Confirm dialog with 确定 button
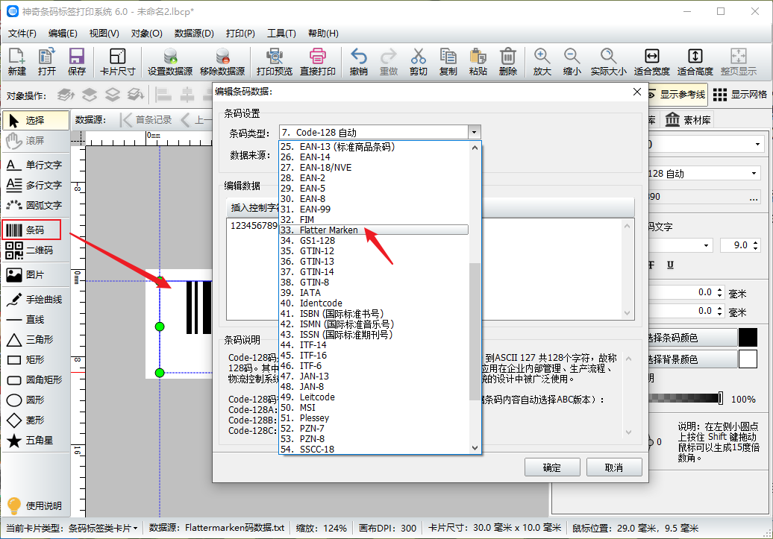Image resolution: width=773 pixels, height=539 pixels. coord(552,467)
